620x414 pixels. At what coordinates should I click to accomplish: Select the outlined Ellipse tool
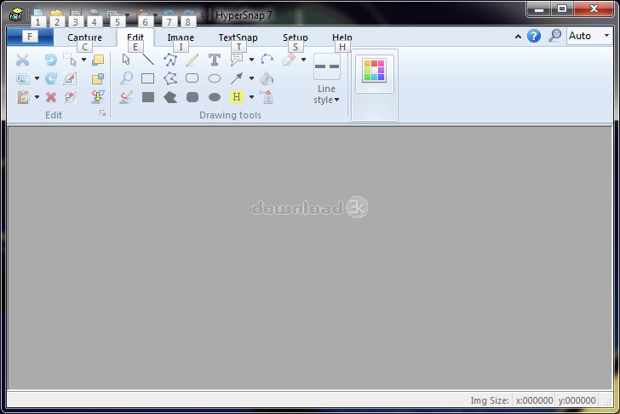[x=215, y=78]
